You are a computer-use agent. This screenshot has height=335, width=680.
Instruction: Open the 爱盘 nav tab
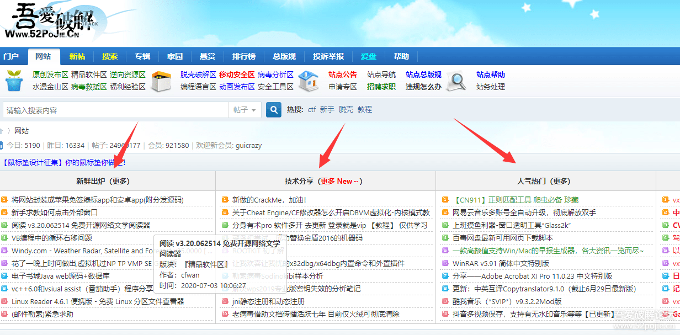369,56
